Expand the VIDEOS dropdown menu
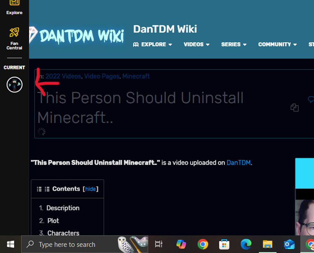 click(197, 44)
